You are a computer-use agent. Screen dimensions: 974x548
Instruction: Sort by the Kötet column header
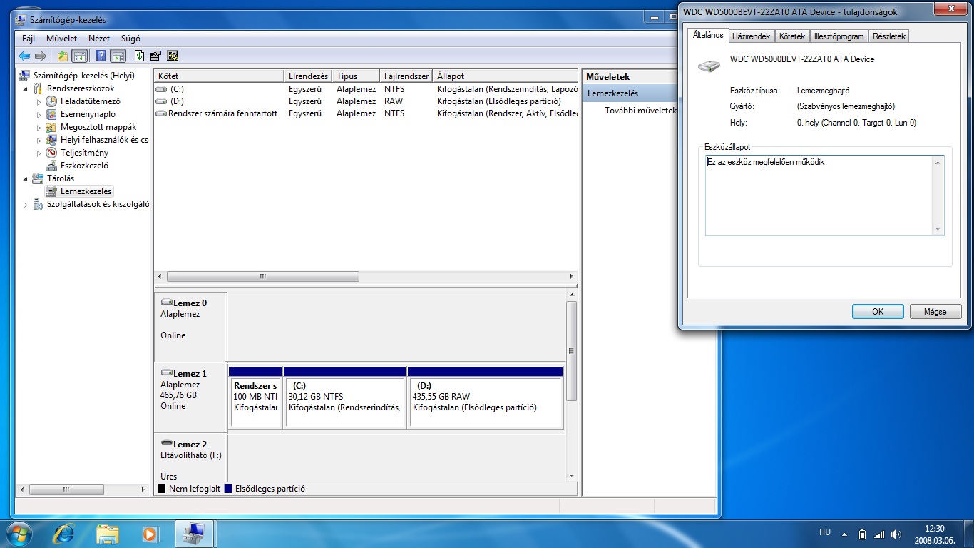[219, 76]
